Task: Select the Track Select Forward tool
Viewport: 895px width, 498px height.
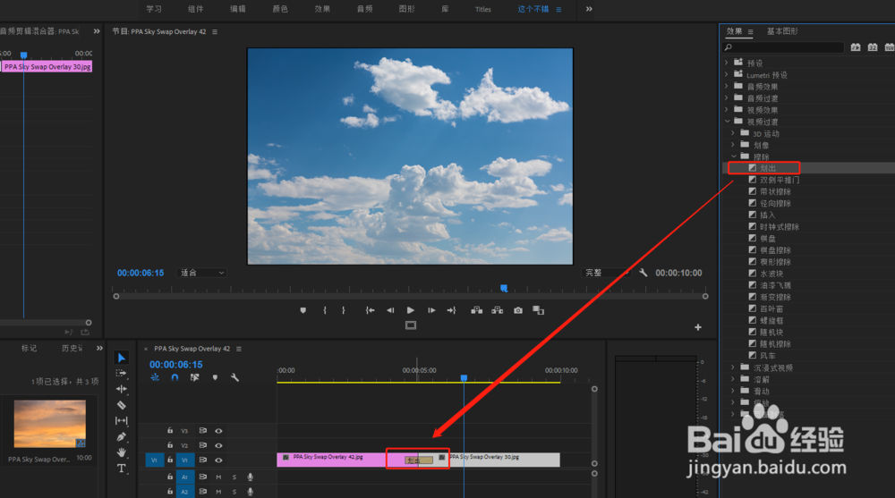Action: click(121, 373)
